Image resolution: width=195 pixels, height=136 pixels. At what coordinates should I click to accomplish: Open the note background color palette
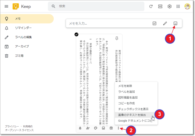pyautogui.click(x=96, y=128)
